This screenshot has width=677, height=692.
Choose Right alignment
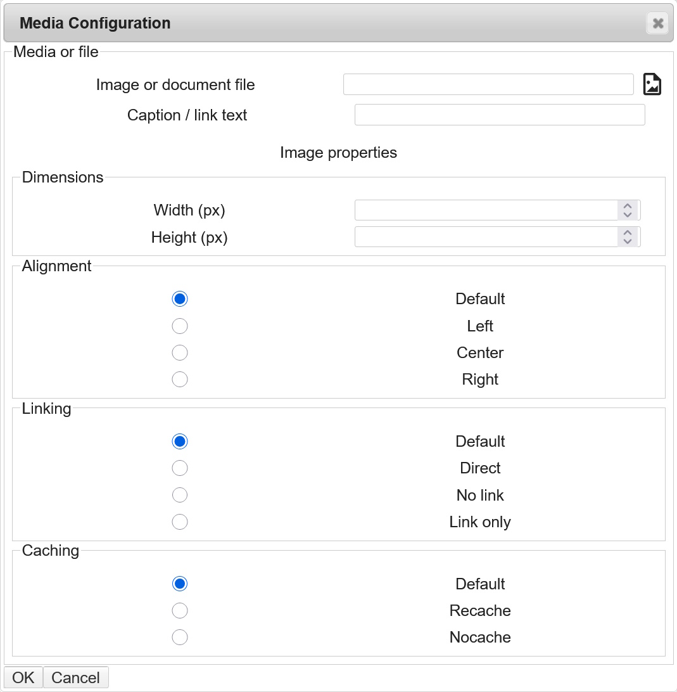180,379
